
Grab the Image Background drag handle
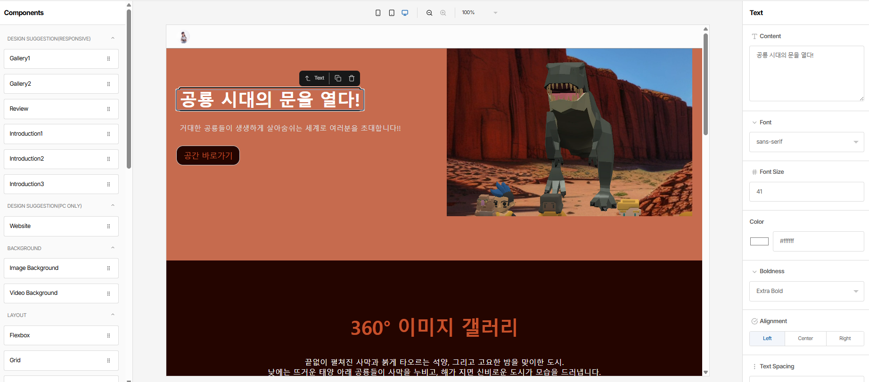tap(108, 268)
